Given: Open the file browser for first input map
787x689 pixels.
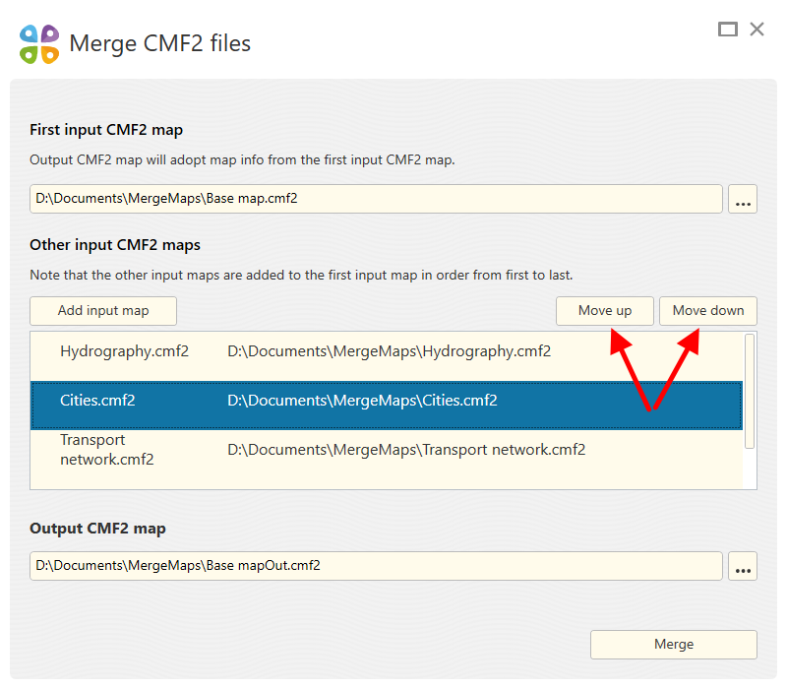Looking at the screenshot, I should pyautogui.click(x=743, y=198).
